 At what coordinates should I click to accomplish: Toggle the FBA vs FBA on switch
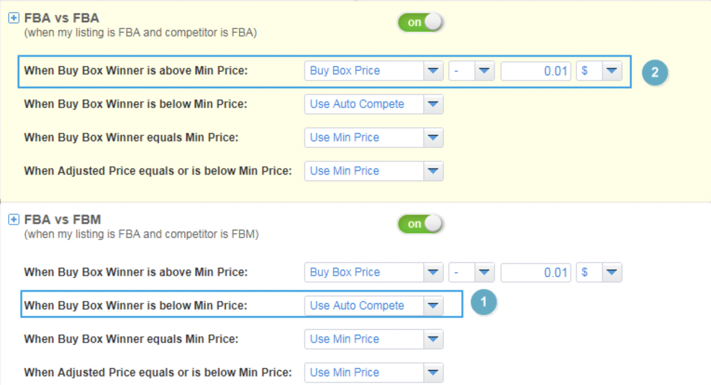pos(420,22)
